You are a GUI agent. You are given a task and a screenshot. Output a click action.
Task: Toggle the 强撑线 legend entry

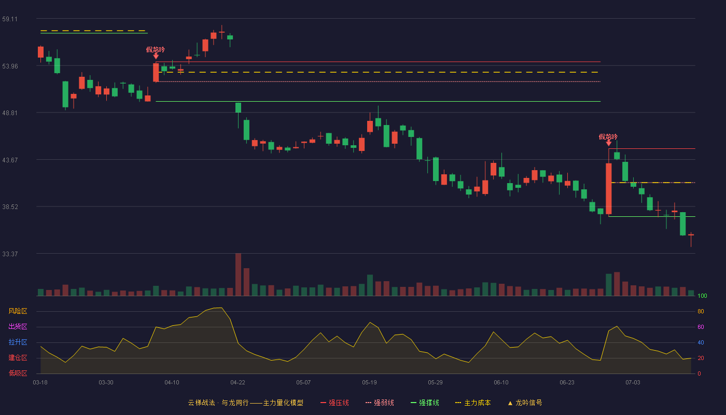(425, 403)
